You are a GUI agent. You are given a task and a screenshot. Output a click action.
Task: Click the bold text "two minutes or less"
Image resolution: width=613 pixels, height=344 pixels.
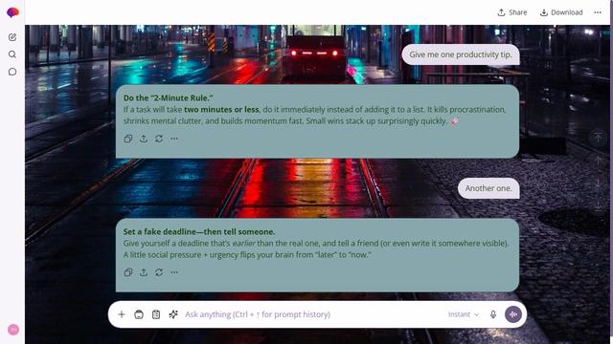point(221,110)
